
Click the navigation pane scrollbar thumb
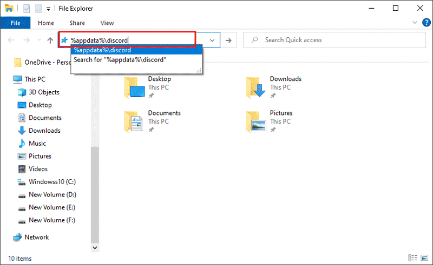(x=95, y=195)
